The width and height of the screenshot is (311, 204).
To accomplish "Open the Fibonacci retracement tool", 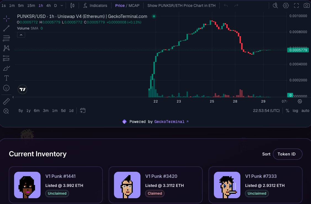I will pyautogui.click(x=6, y=38).
